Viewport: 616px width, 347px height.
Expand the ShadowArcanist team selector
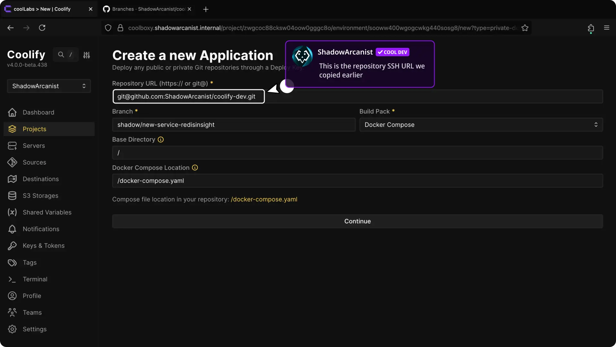pos(49,86)
